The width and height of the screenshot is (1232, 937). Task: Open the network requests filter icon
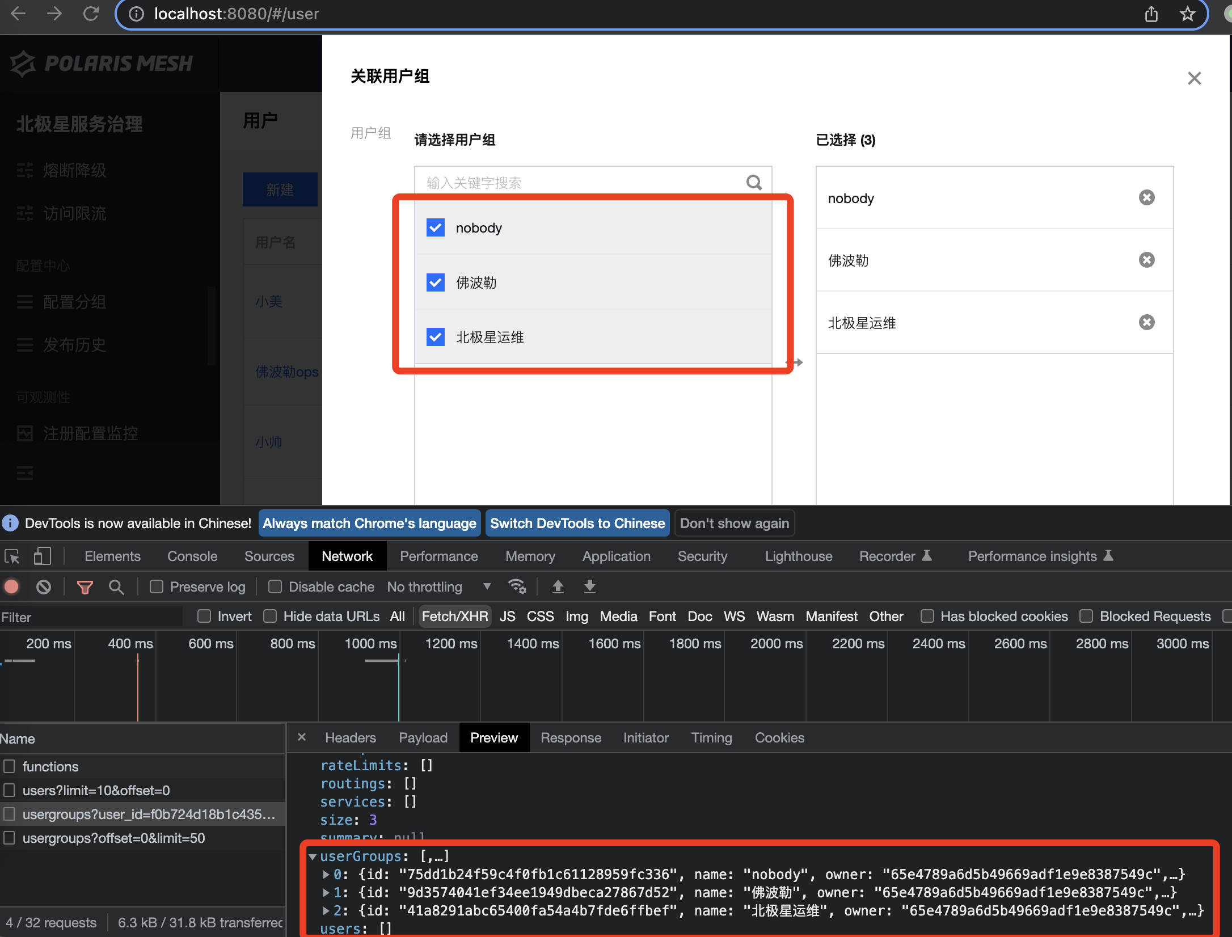point(85,586)
